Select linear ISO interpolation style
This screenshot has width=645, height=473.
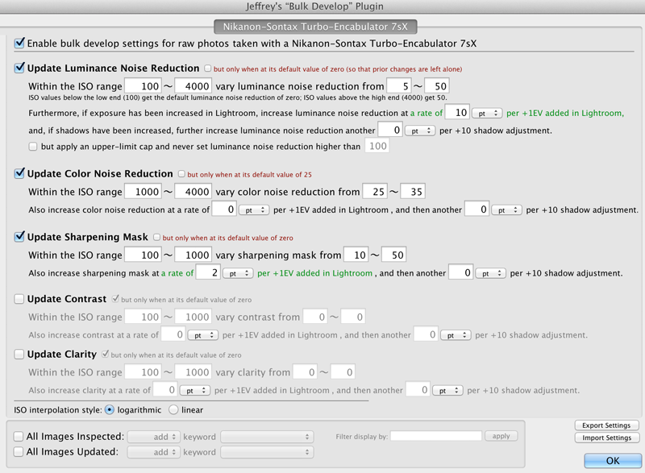[x=173, y=409]
